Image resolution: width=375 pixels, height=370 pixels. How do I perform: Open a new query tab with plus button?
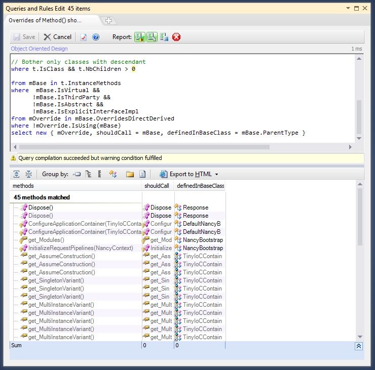[x=108, y=21]
